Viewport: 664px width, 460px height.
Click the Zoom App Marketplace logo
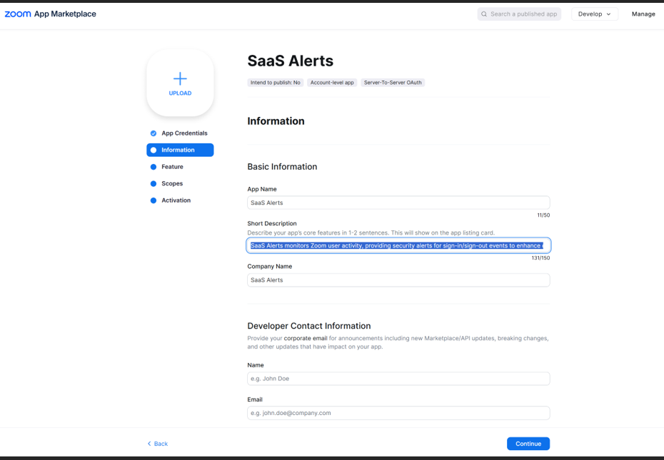click(50, 14)
